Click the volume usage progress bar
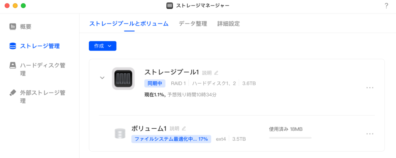 290,138
